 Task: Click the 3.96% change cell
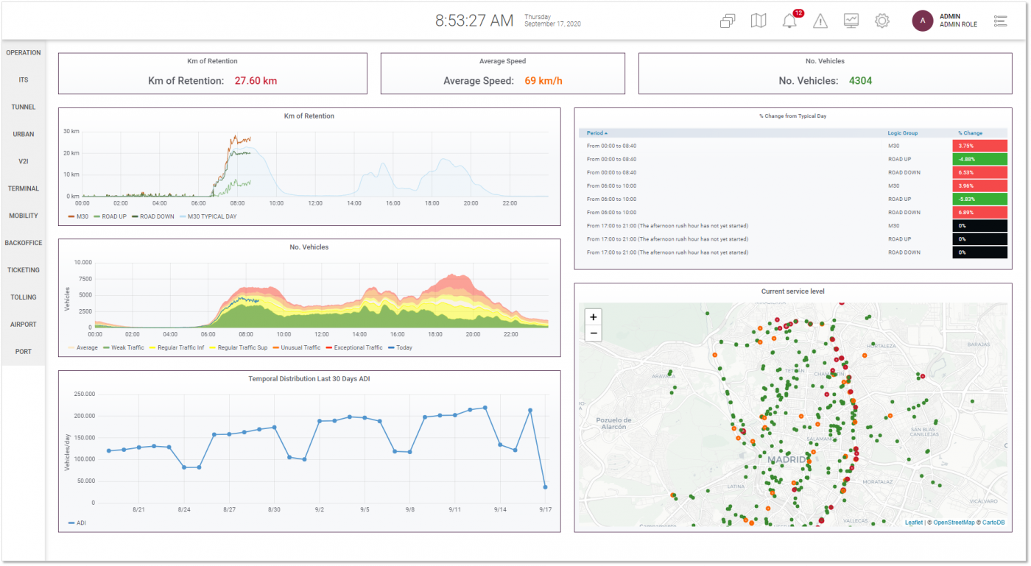click(x=979, y=185)
